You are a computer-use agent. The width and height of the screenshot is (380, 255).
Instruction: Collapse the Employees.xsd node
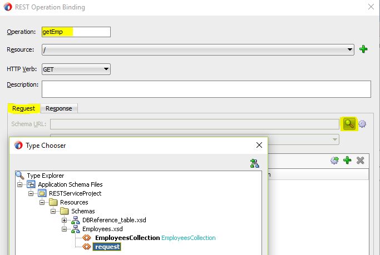(64, 229)
